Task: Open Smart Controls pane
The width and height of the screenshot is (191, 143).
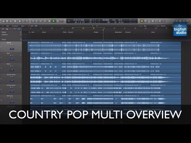Action: 19,21
